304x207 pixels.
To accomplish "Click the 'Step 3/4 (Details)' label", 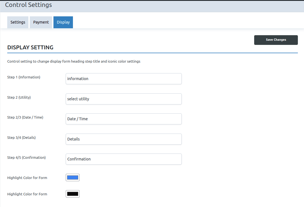I will coord(21,138).
